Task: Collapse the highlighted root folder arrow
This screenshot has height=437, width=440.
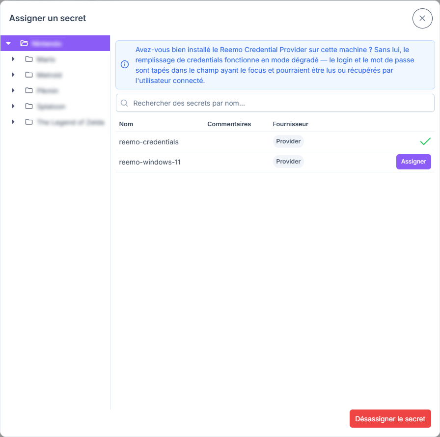Action: tap(8, 44)
